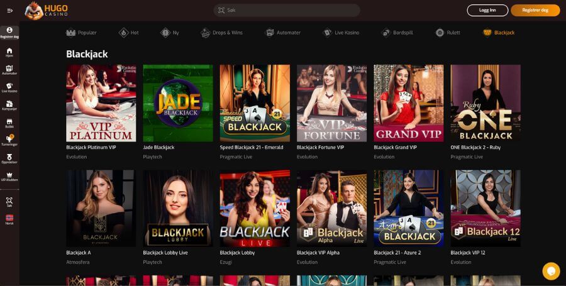This screenshot has height=286, width=566.
Task: Open Ezugi Blackjack Lobby thumbnail
Action: [x=255, y=209]
